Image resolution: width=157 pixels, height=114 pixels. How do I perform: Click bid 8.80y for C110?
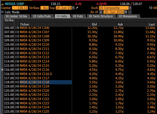pos(93,45)
